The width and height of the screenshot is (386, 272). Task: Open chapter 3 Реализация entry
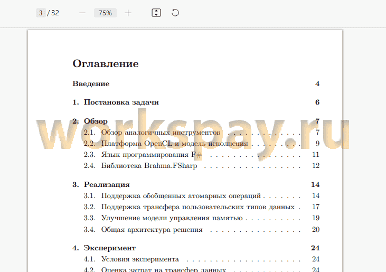point(101,185)
